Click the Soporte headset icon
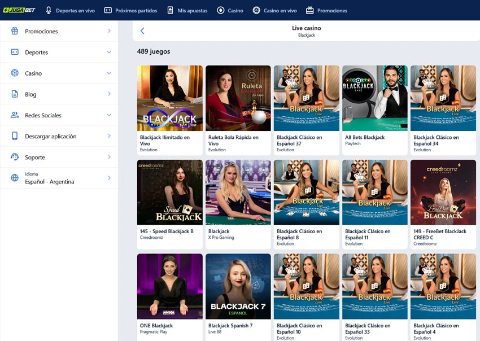The height and width of the screenshot is (341, 480). click(15, 157)
